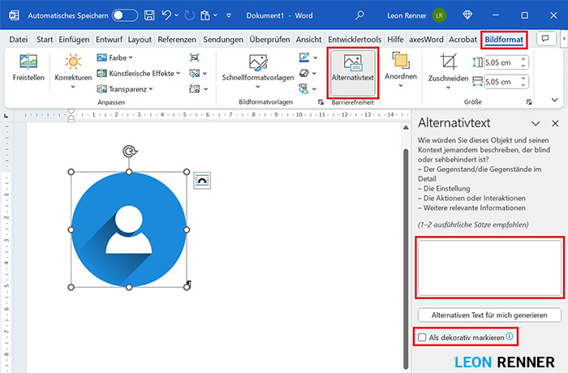Click the layout options icon beside image
This screenshot has width=568, height=373.
[x=202, y=182]
